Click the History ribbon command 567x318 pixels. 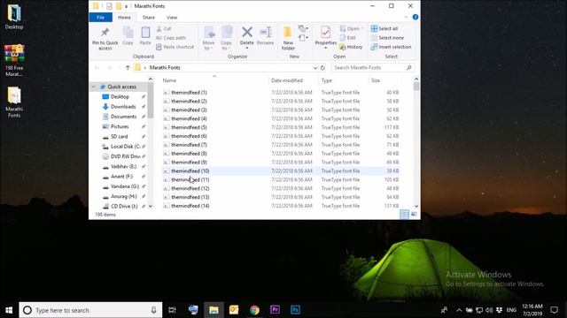(351, 47)
